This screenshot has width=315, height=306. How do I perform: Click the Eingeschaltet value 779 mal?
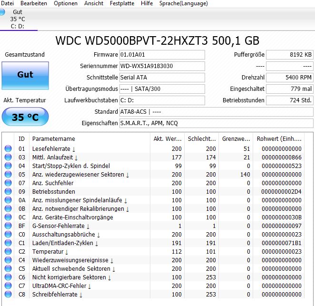click(x=290, y=89)
